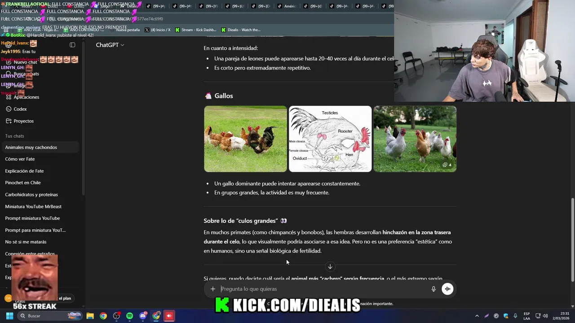The height and width of the screenshot is (323, 575).
Task: Click the ChatGPT page vertical scrollbar
Action: pos(572,240)
